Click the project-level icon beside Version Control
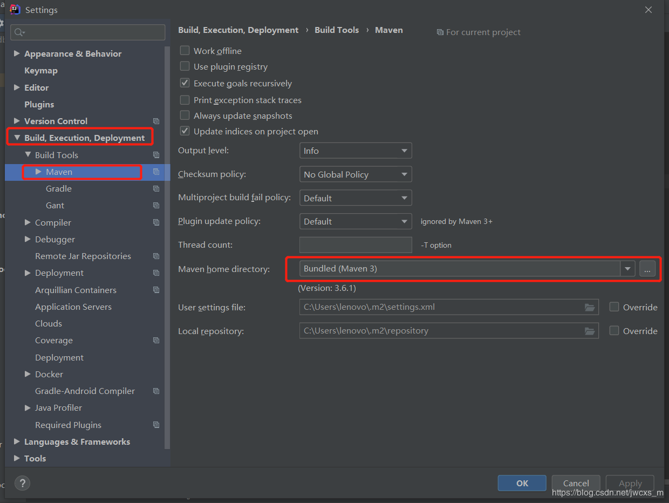Screen dimensions: 669x503 [x=156, y=121]
